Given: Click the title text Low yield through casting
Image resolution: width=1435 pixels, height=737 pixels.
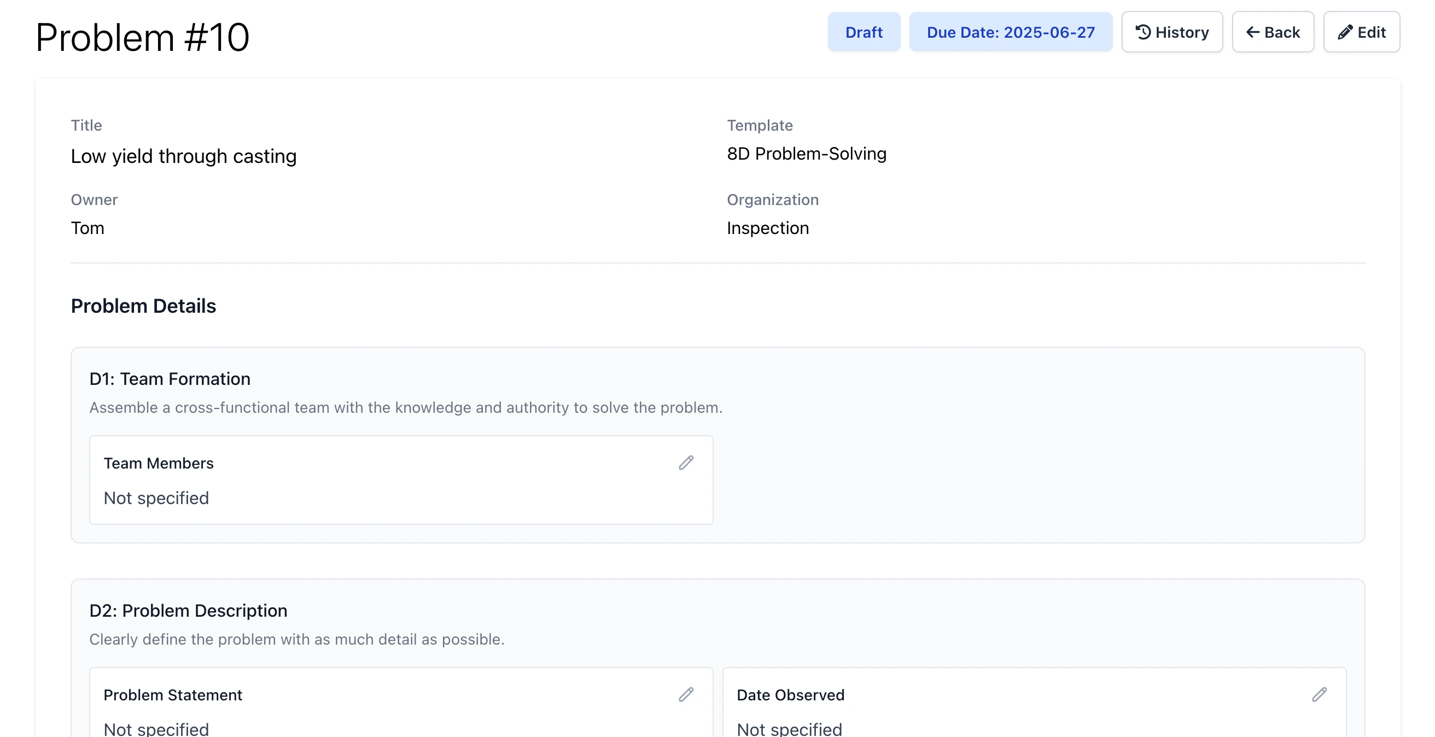Looking at the screenshot, I should 183,156.
